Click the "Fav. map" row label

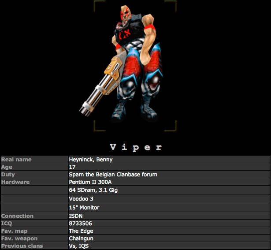(13, 231)
